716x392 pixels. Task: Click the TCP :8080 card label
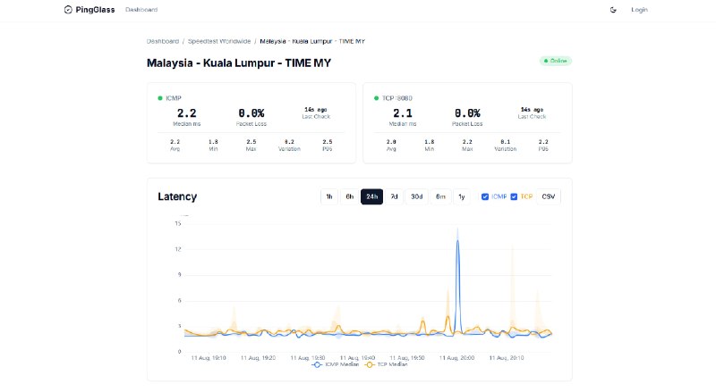[x=397, y=98]
